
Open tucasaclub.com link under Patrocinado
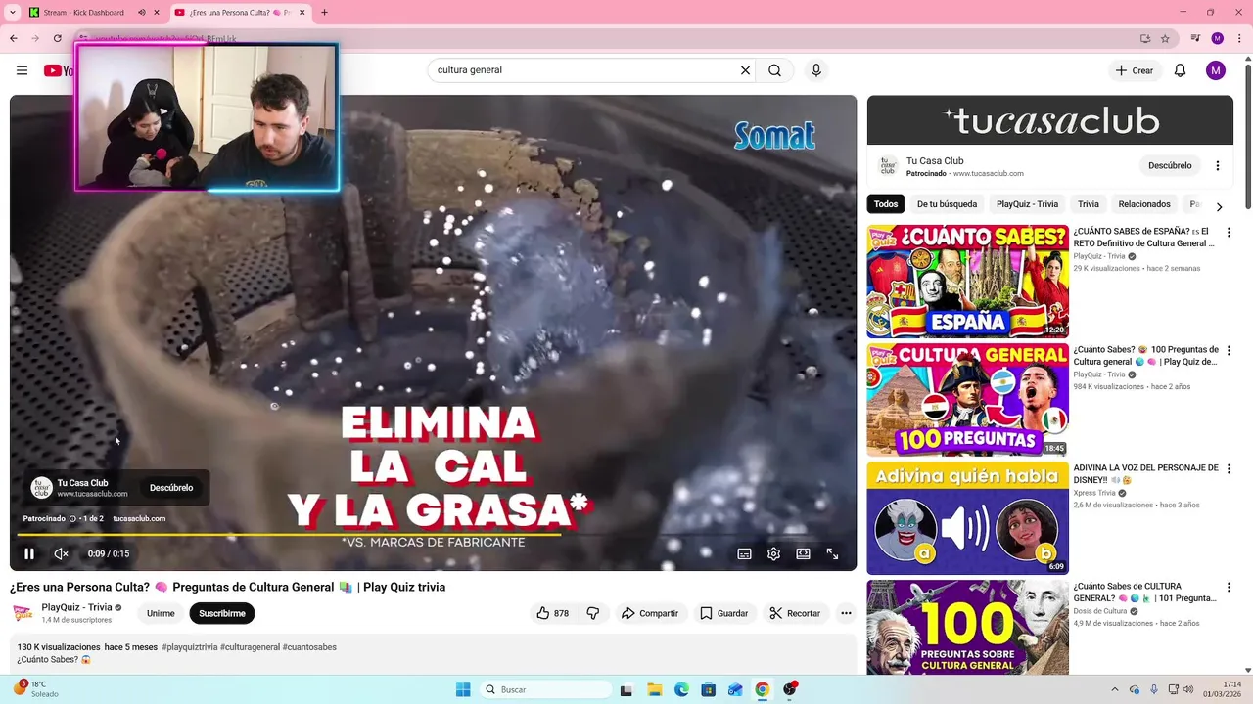click(x=139, y=519)
